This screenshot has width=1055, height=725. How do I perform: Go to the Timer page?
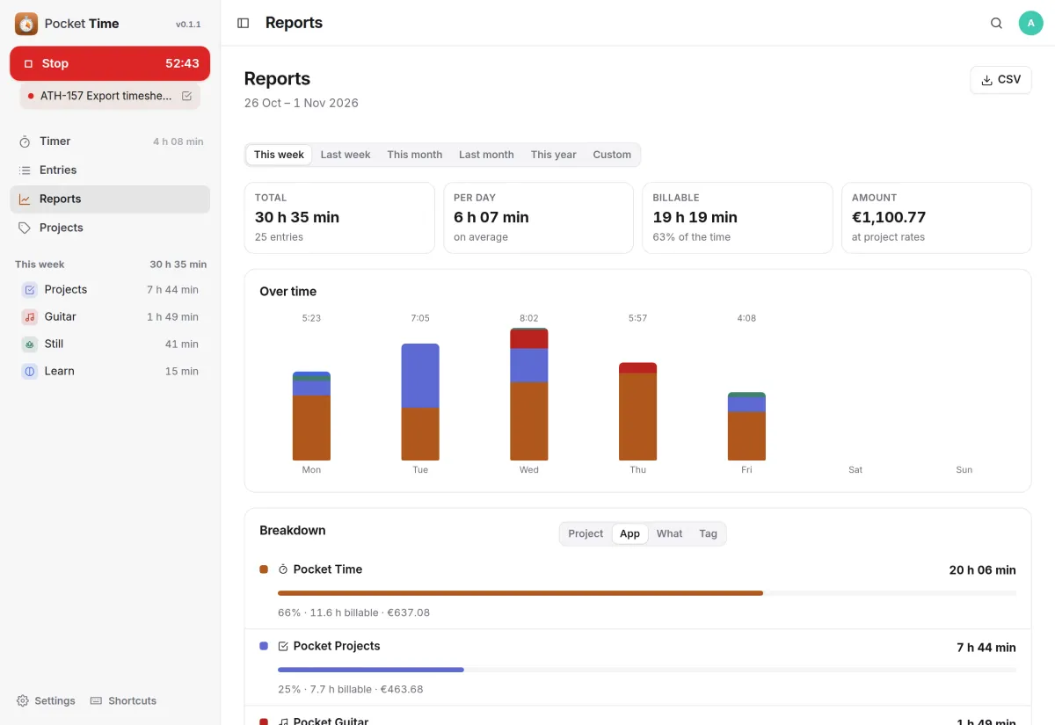pos(110,141)
